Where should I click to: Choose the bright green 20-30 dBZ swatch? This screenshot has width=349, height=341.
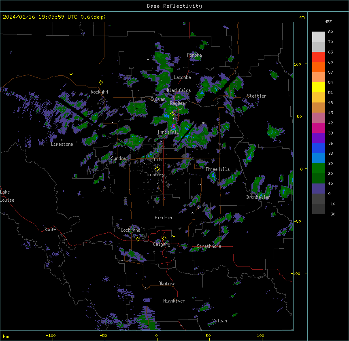(318, 168)
